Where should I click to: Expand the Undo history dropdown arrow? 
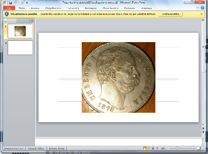pos(18,3)
